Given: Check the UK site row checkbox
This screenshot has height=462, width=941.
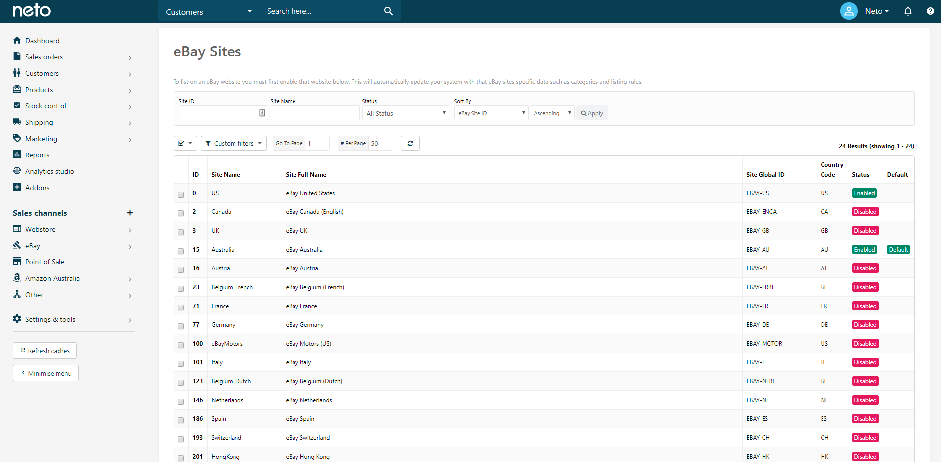Looking at the screenshot, I should point(181,232).
